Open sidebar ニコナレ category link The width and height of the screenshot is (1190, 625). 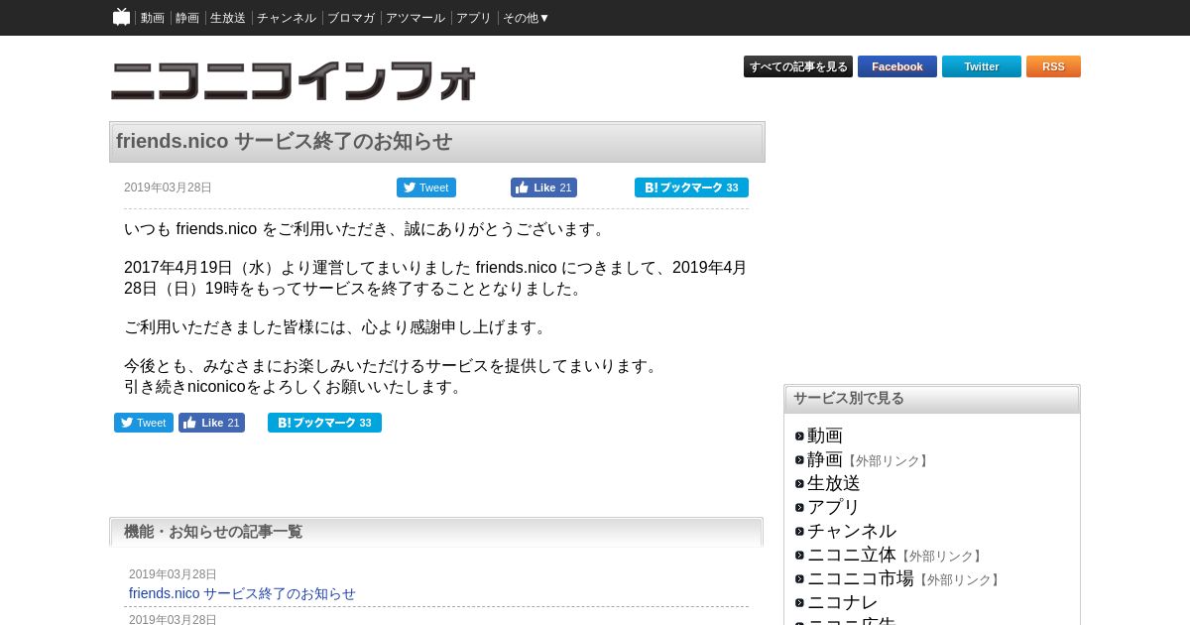coord(843,602)
